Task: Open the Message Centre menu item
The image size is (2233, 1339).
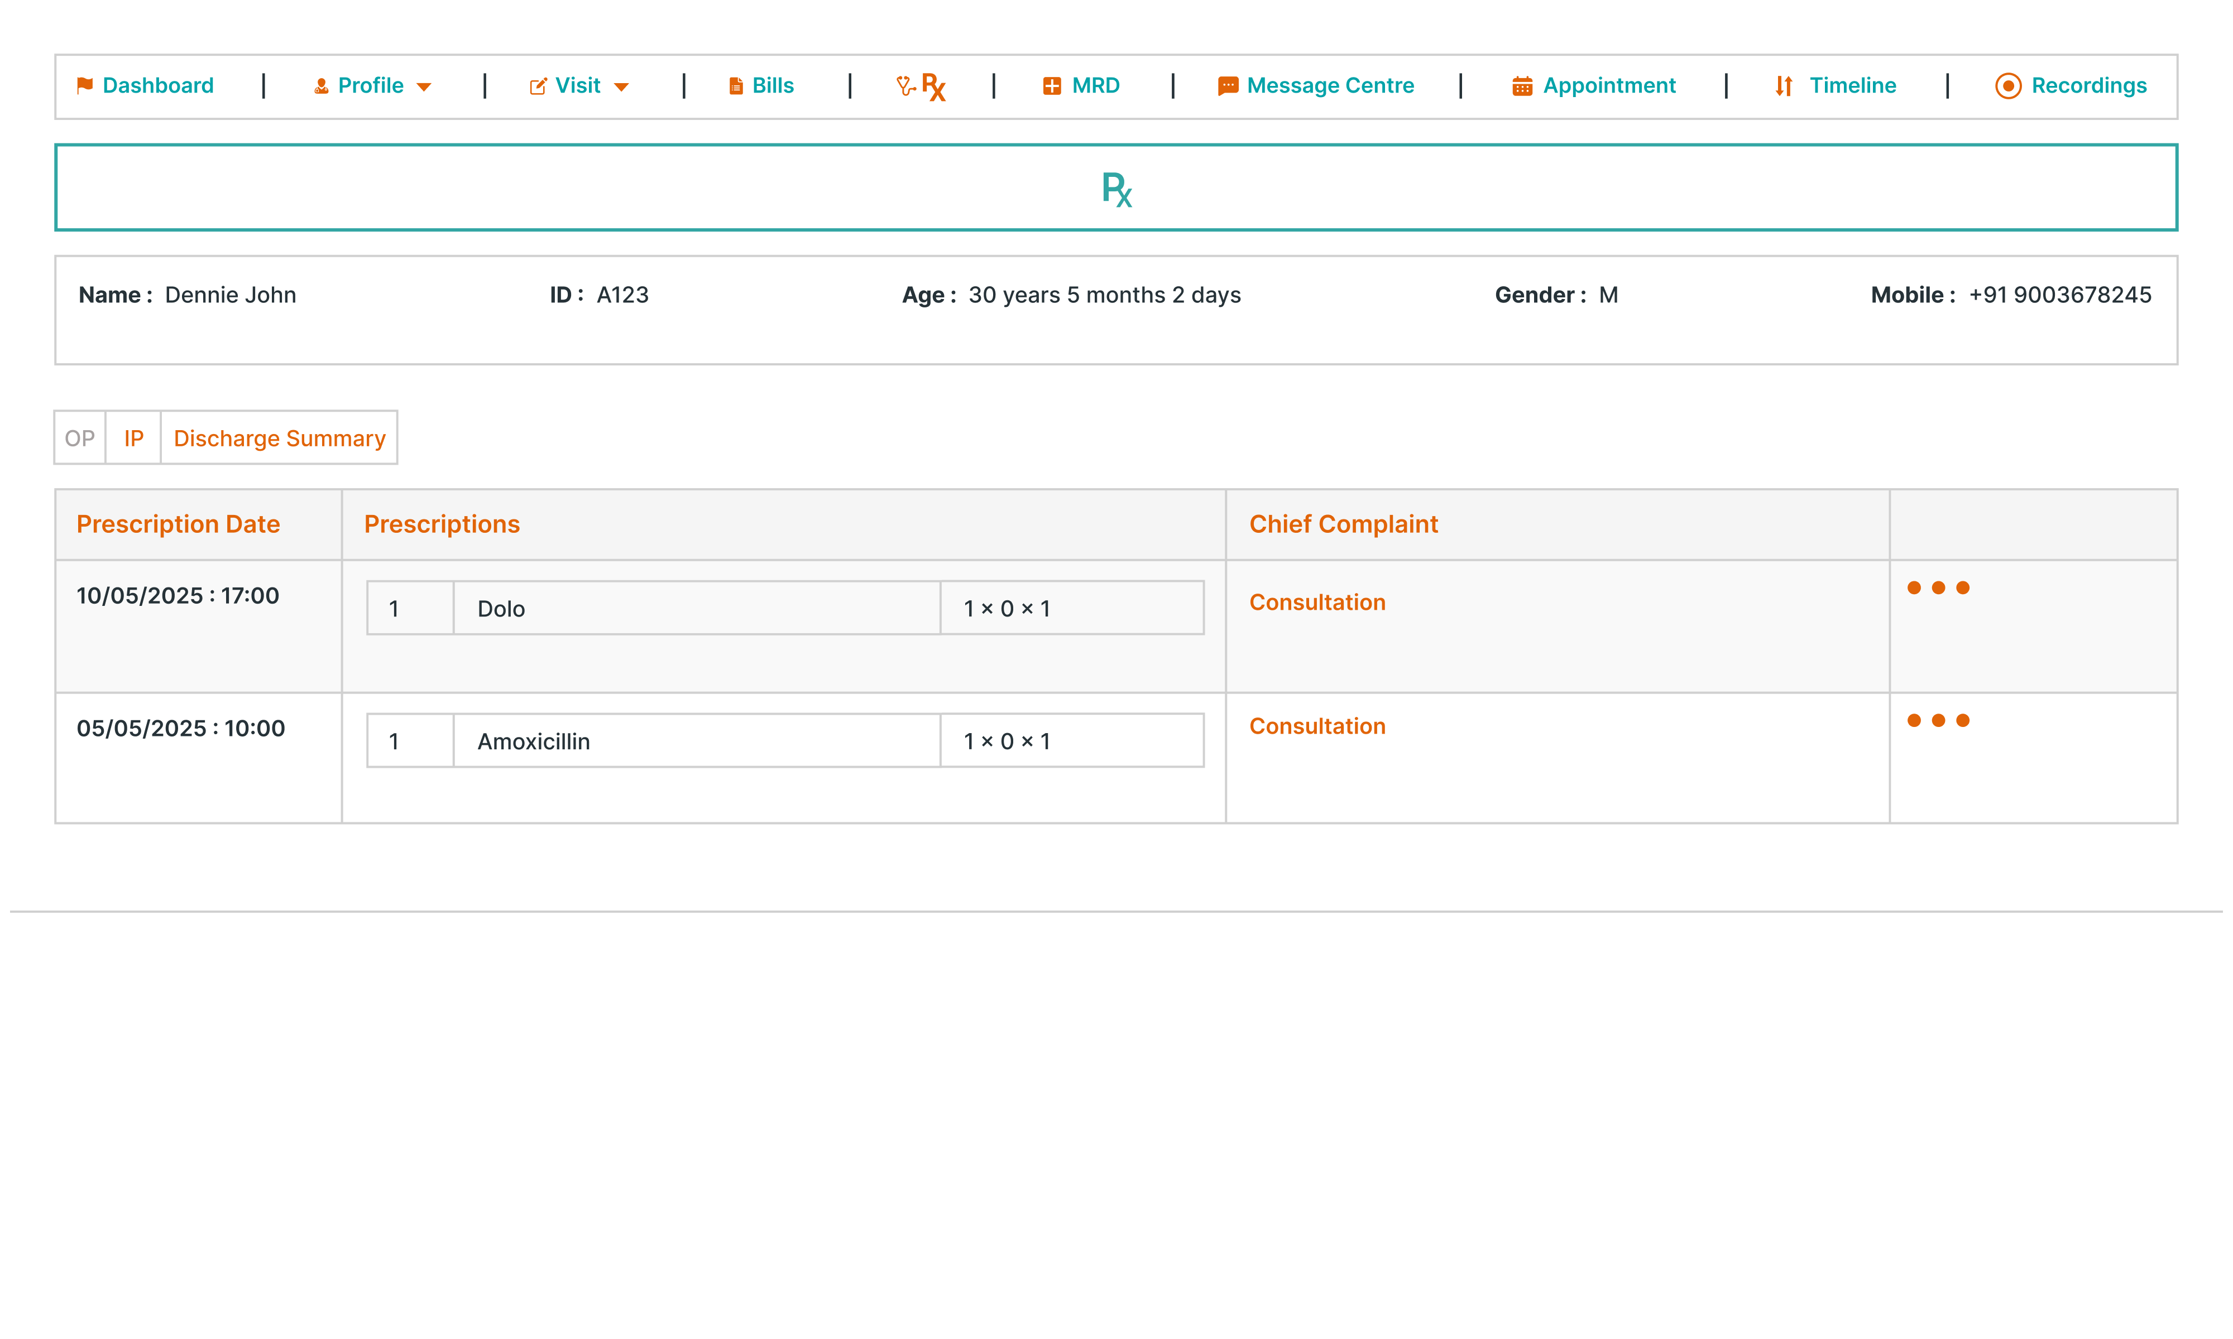Action: coord(1330,86)
